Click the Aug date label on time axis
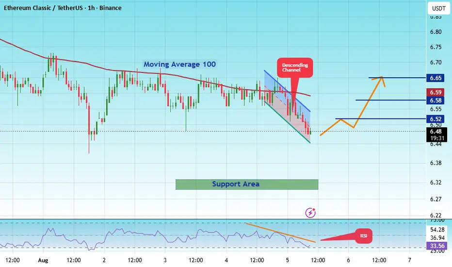The width and height of the screenshot is (452, 267). click(43, 260)
